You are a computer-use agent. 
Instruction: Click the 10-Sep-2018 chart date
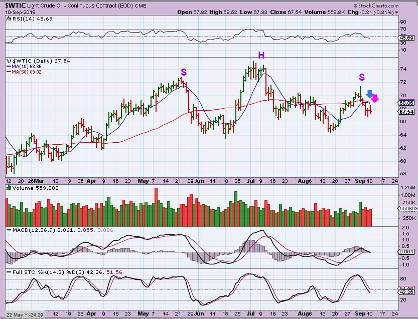(20, 12)
